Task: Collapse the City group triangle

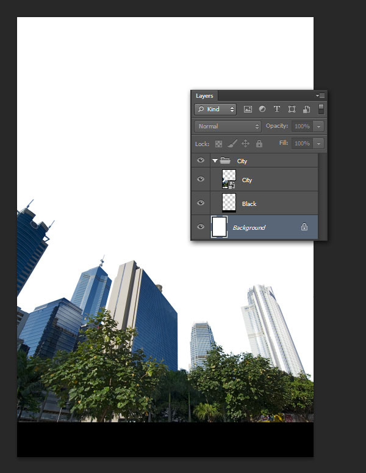Action: pyautogui.click(x=215, y=161)
